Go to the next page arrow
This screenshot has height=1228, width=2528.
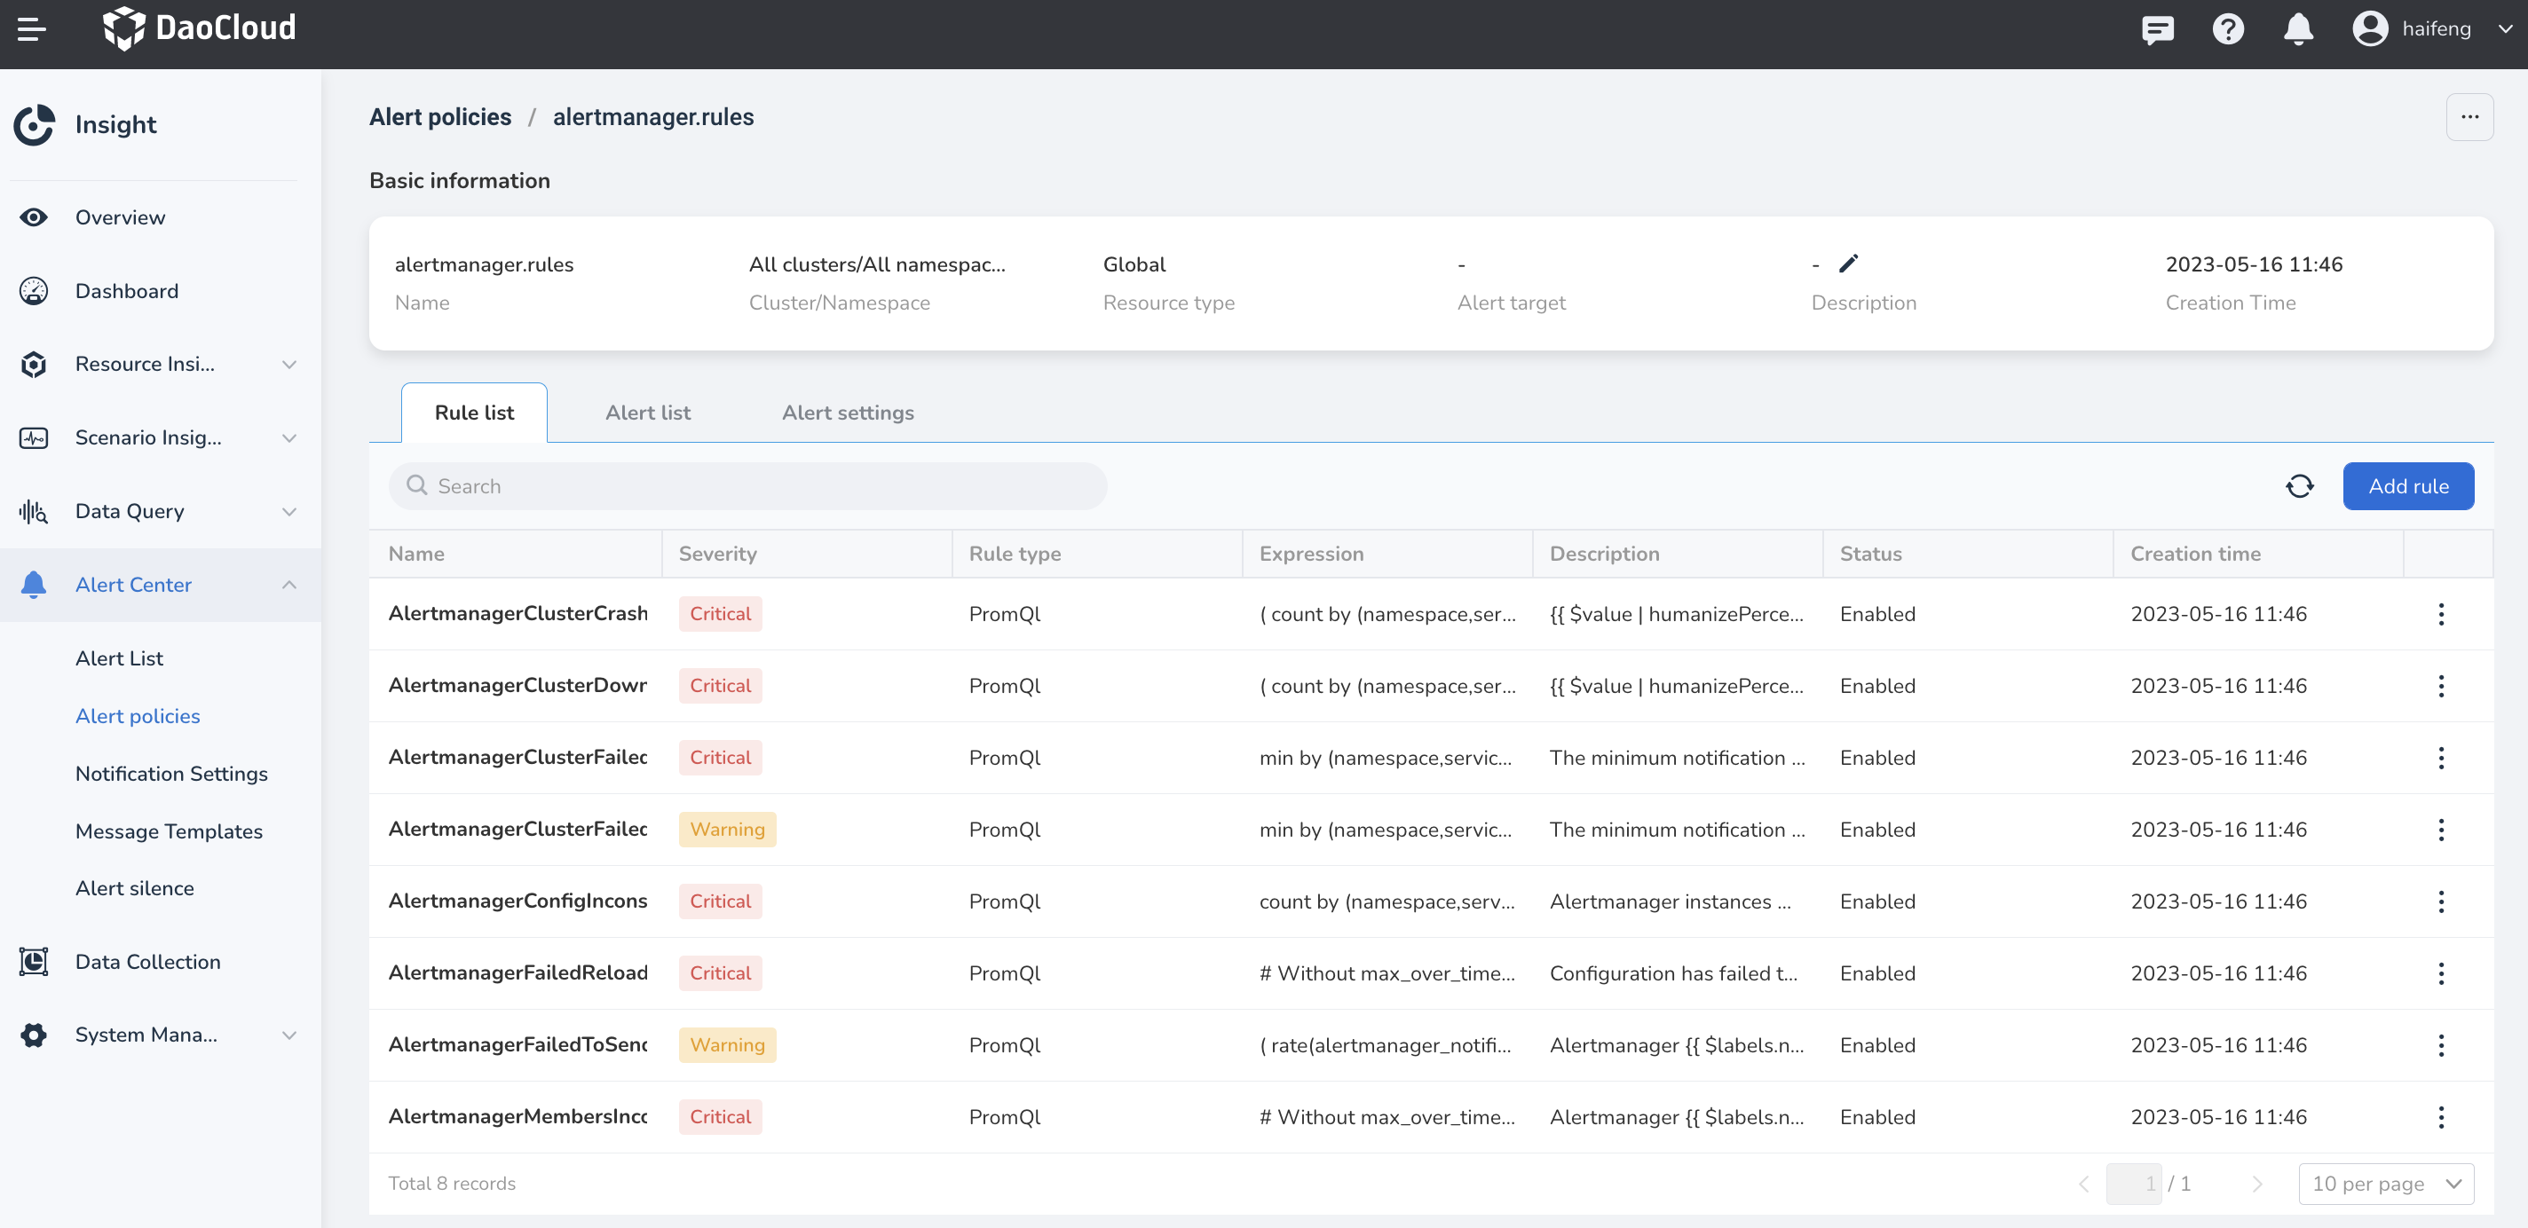[x=2257, y=1184]
